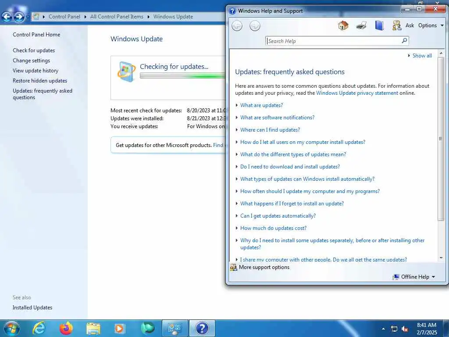Open View update history link

[x=36, y=71]
